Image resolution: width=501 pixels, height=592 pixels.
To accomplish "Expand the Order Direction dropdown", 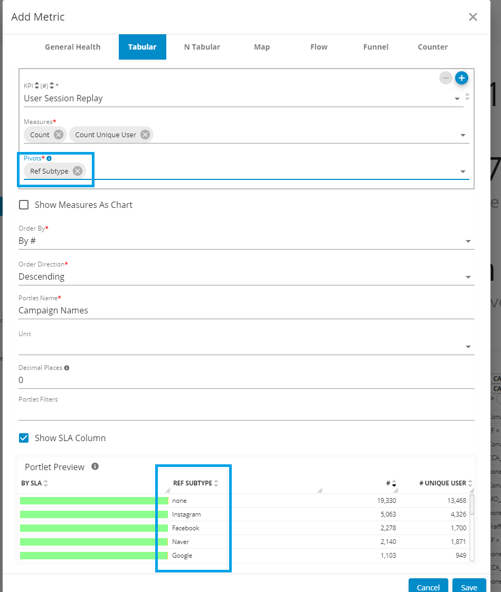I will point(468,277).
